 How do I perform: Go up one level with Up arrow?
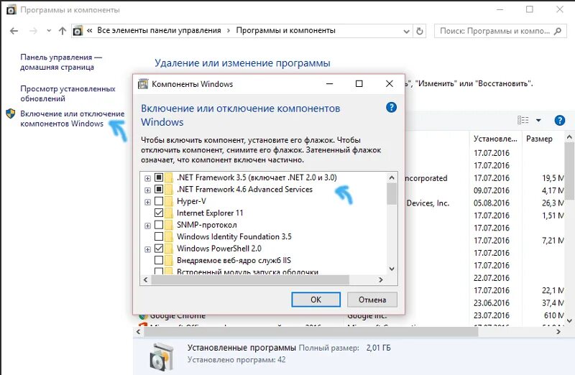coord(63,31)
